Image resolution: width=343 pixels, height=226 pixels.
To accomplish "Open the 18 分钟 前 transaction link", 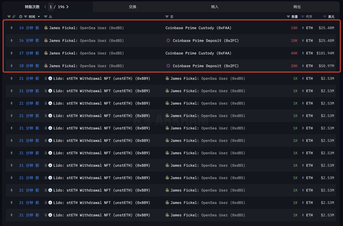I will click(29, 66).
